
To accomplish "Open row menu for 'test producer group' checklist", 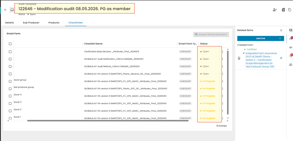I will pyautogui.click(x=223, y=89).
